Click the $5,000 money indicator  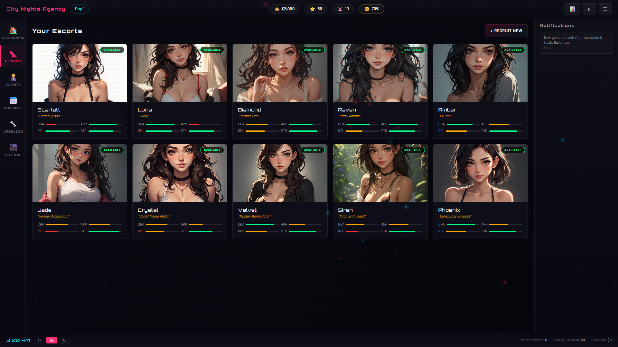tap(284, 9)
